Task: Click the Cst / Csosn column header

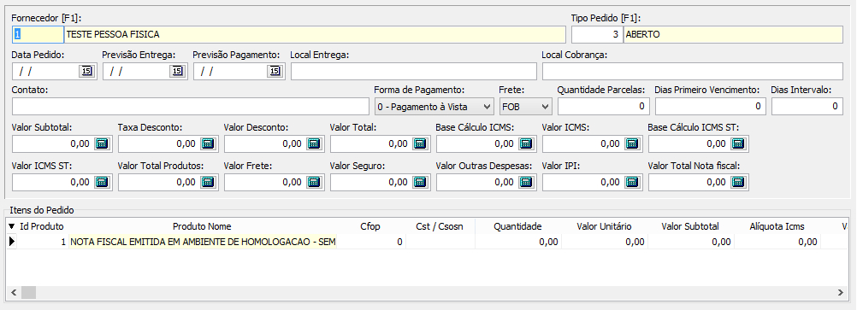Action: pos(440,226)
